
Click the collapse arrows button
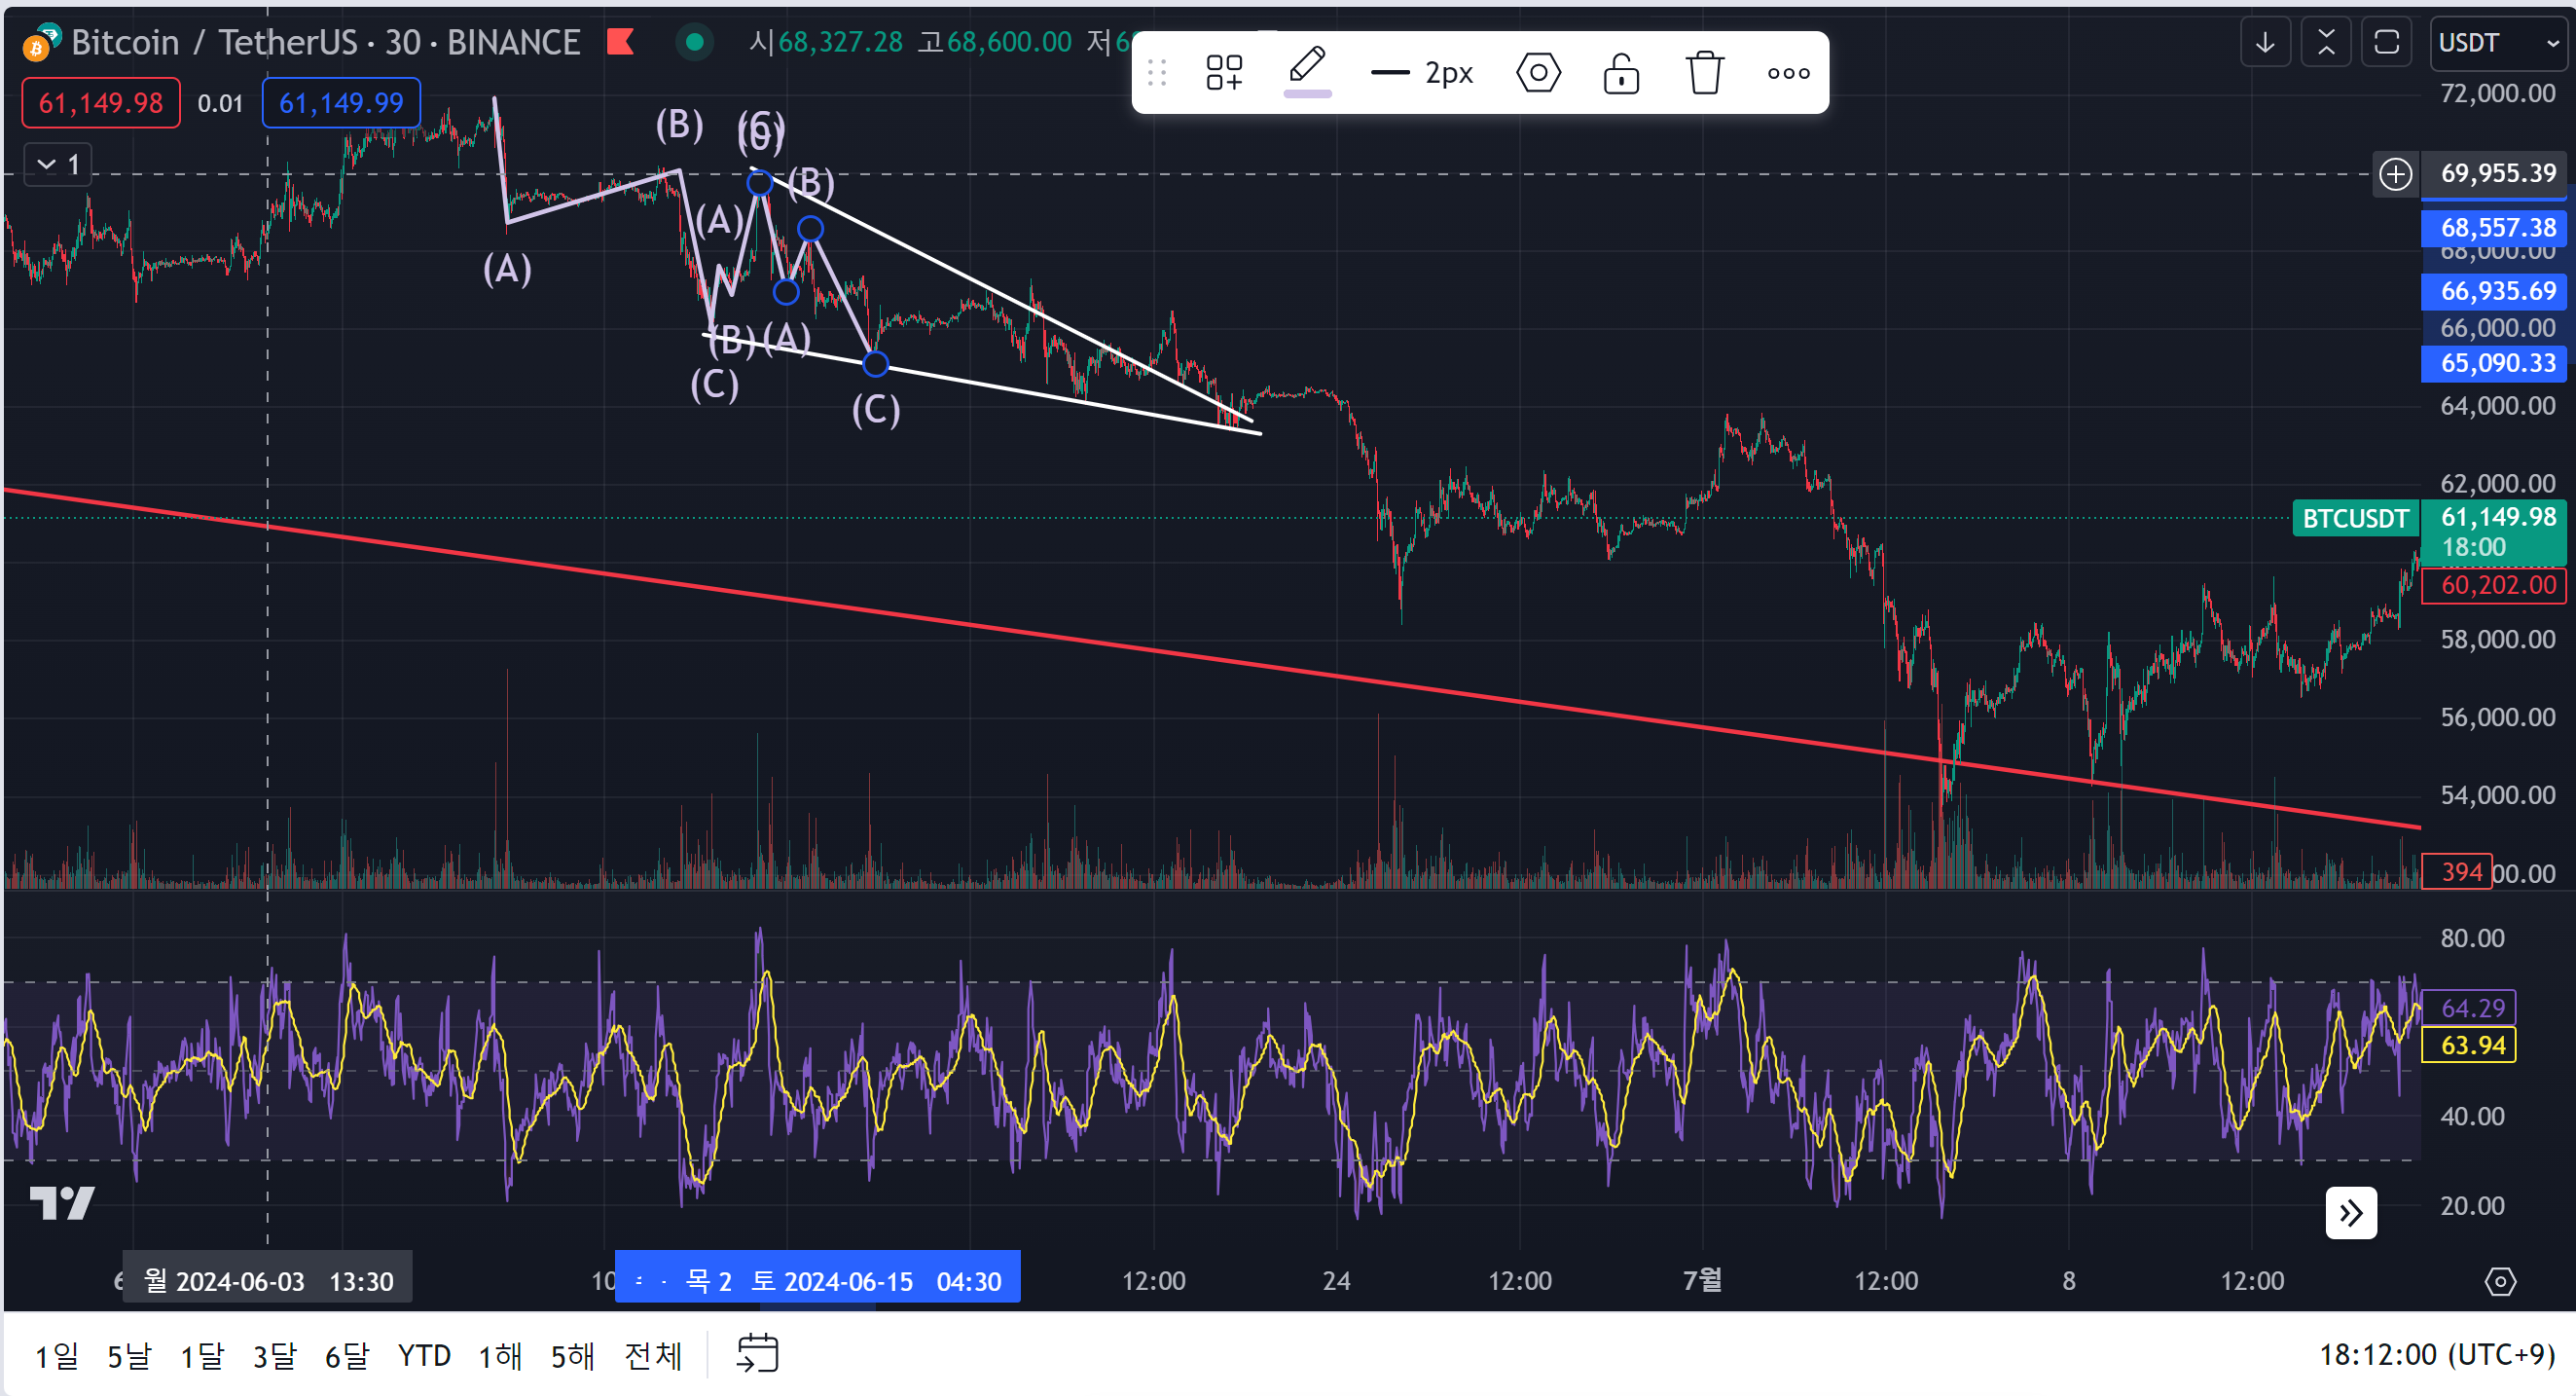click(2326, 43)
